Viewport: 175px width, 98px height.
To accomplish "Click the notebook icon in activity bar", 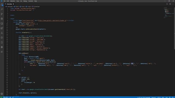I will click(2, 42).
